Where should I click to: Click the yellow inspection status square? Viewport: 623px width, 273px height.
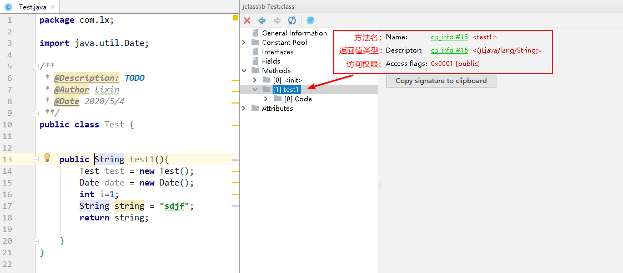[235, 17]
